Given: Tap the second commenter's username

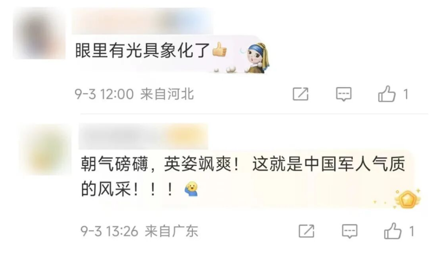Looking at the screenshot, I should (143, 136).
